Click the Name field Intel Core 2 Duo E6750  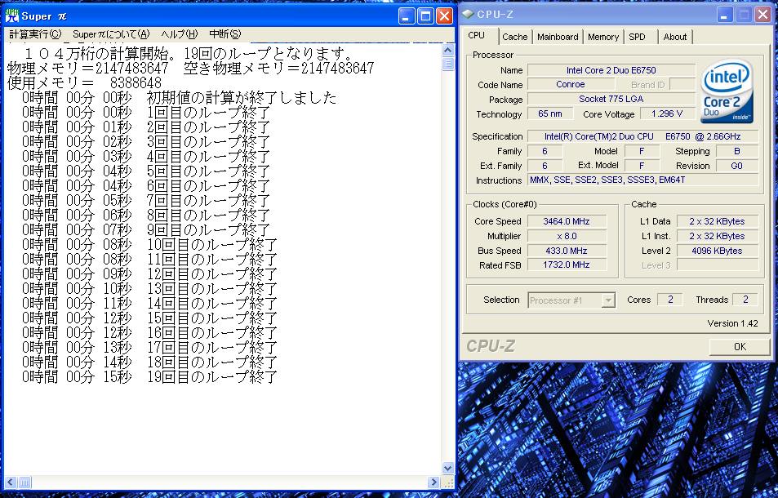point(611,70)
